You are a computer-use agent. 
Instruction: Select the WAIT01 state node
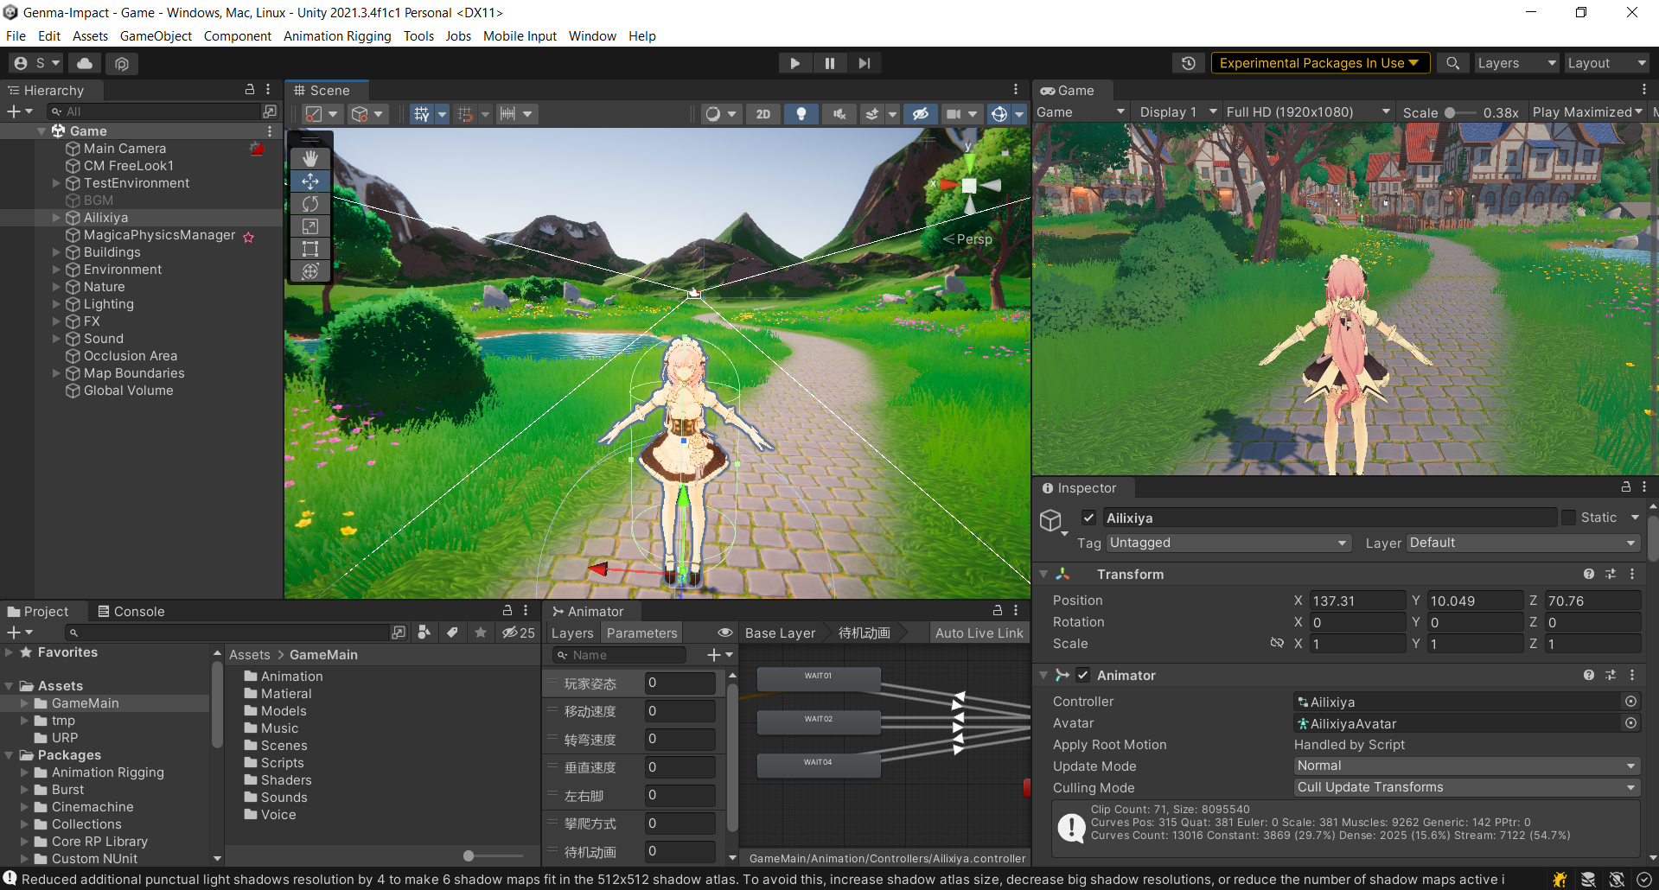[819, 678]
